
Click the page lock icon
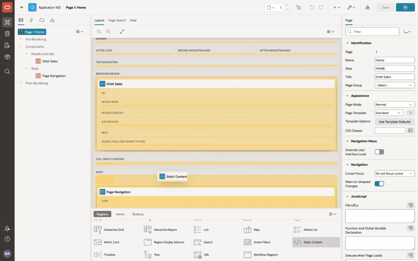point(298,7)
